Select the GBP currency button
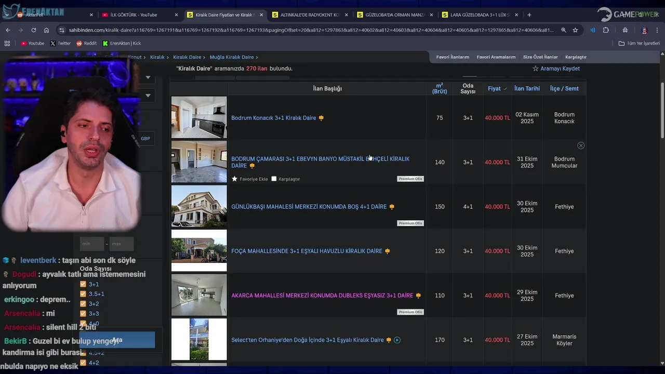Viewport: 665px width, 374px height. [x=145, y=139]
